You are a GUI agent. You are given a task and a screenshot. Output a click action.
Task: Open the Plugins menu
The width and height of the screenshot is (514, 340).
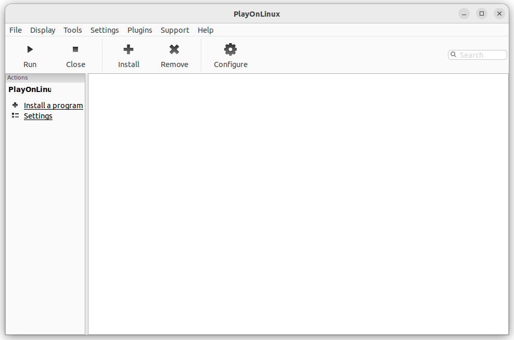(x=139, y=30)
